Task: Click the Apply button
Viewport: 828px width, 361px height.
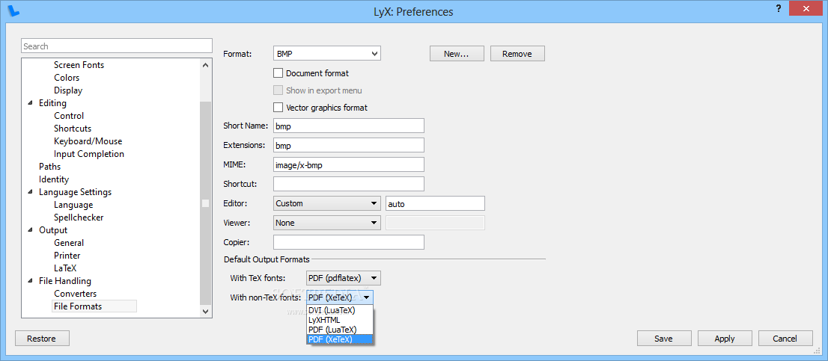Action: pos(725,339)
